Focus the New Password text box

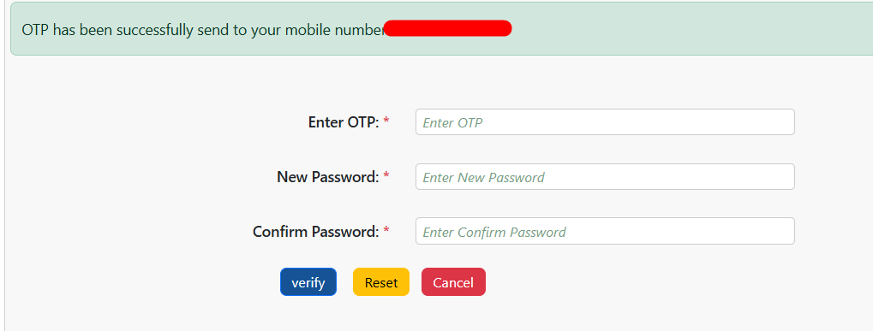605,176
